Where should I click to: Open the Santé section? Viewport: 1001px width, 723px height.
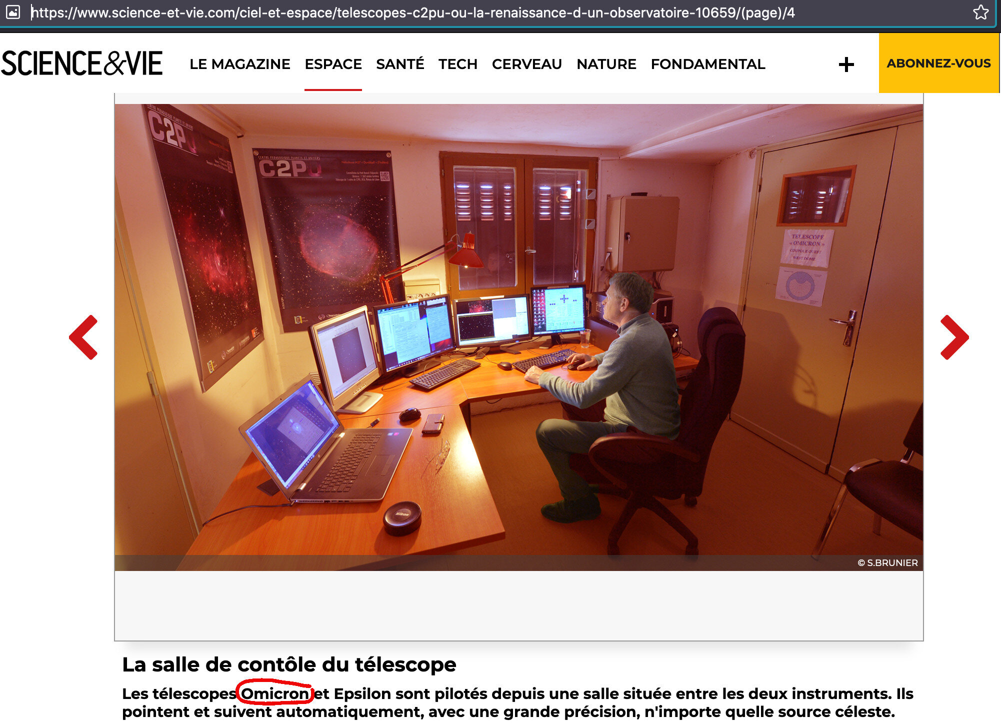click(x=399, y=64)
